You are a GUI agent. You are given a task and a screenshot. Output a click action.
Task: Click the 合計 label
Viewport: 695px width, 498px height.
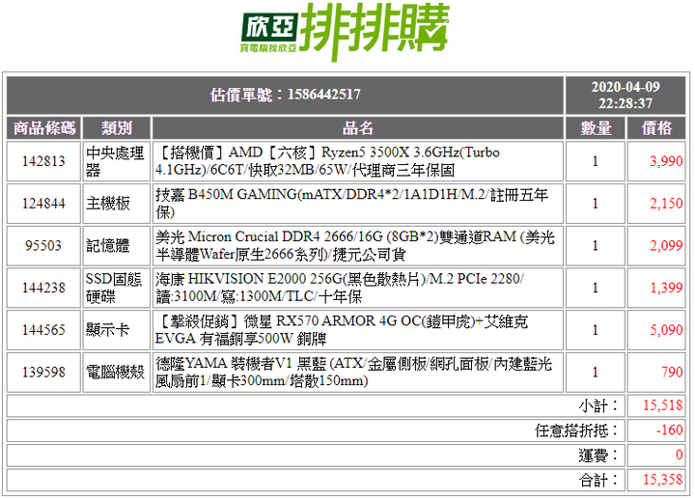(598, 481)
